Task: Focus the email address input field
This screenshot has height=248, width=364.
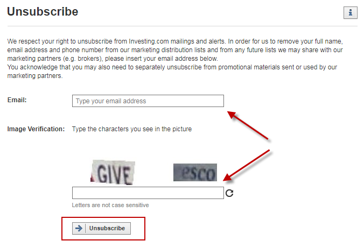Action: click(x=148, y=101)
